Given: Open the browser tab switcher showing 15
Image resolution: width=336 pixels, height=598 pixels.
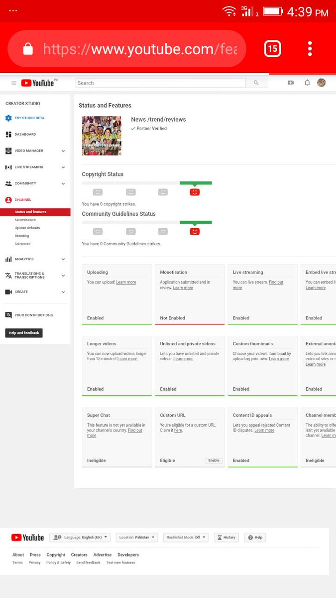Looking at the screenshot, I should coord(272,49).
